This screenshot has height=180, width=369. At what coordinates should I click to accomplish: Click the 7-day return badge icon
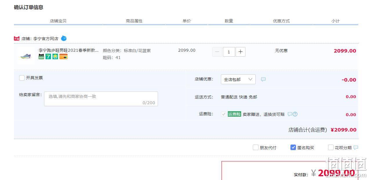48,57
